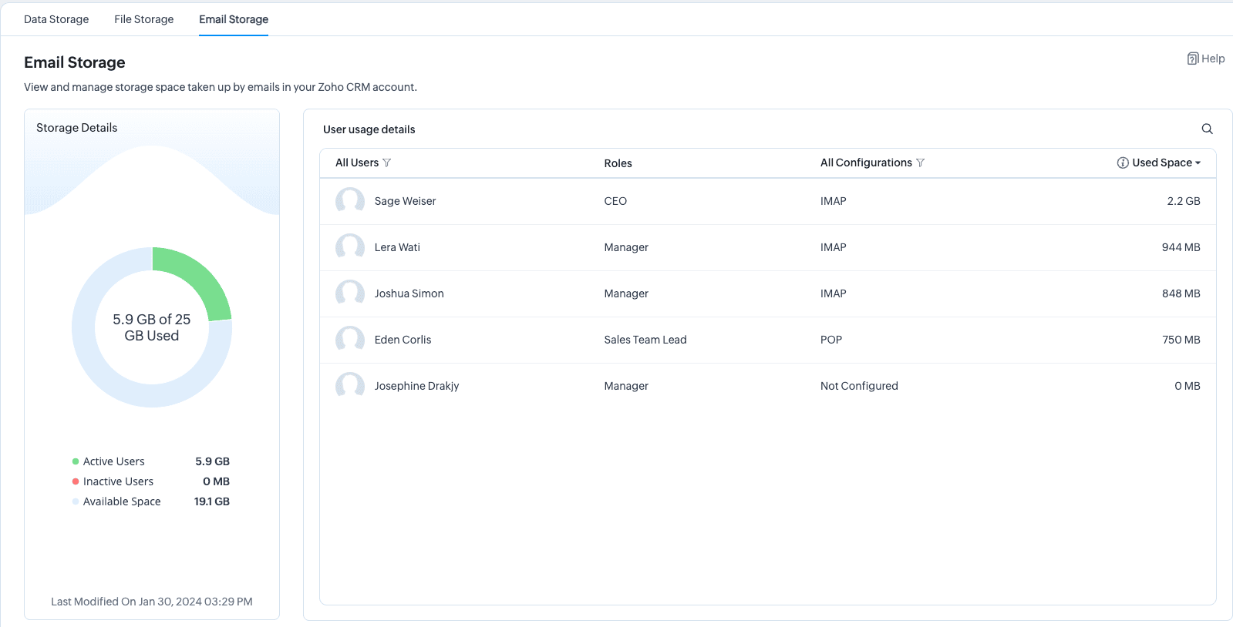Click the 848 MB used space value
The height and width of the screenshot is (627, 1233).
(x=1181, y=293)
